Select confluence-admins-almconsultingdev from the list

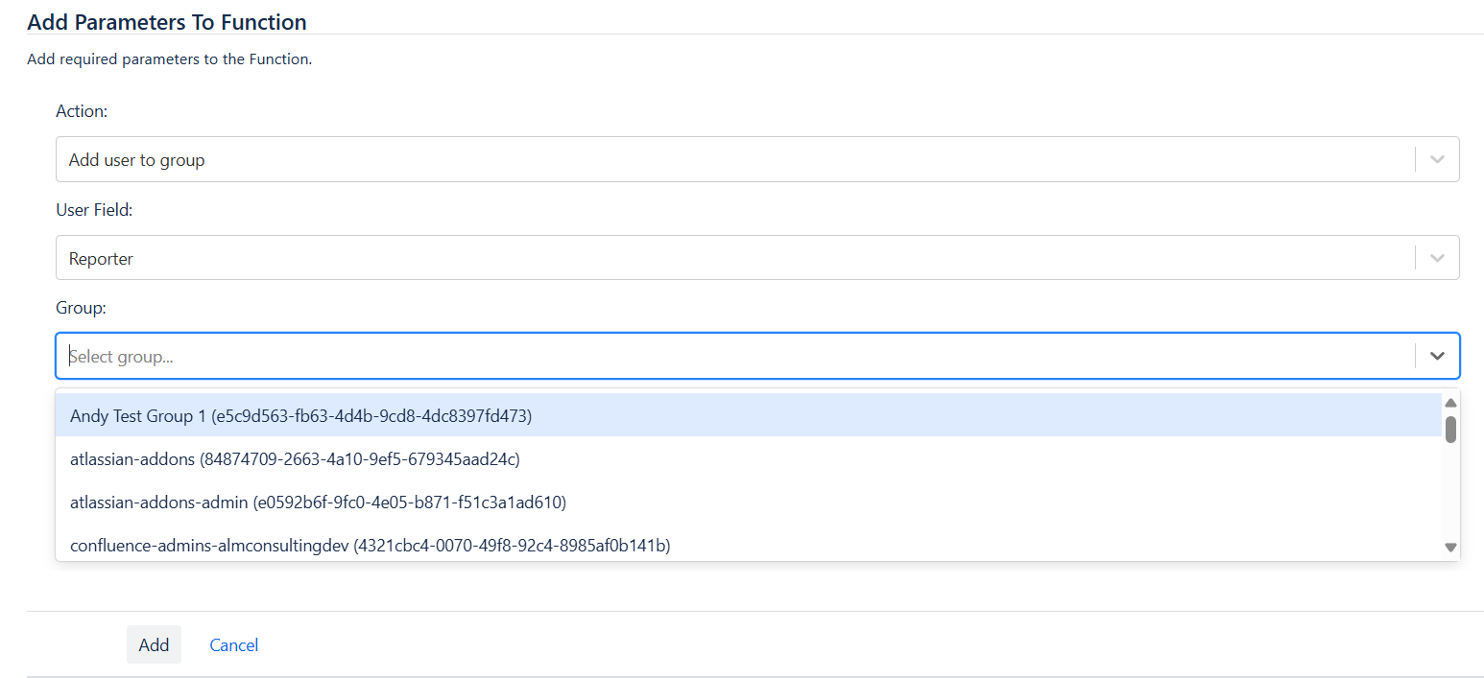point(370,546)
